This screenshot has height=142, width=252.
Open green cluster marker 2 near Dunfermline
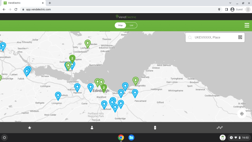pos(72,59)
